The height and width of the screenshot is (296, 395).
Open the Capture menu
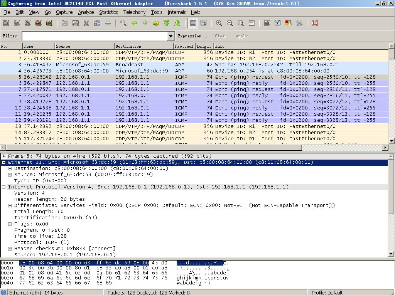click(64, 12)
